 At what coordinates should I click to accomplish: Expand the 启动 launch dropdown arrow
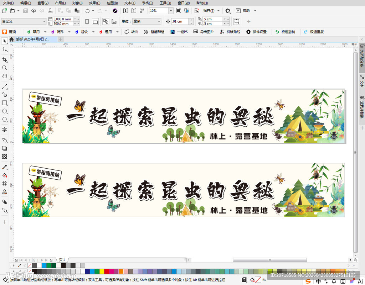[255, 11]
